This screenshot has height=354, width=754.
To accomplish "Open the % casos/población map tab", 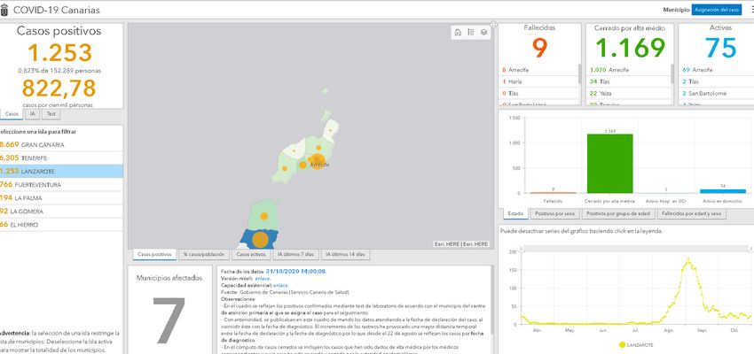I will [202, 254].
